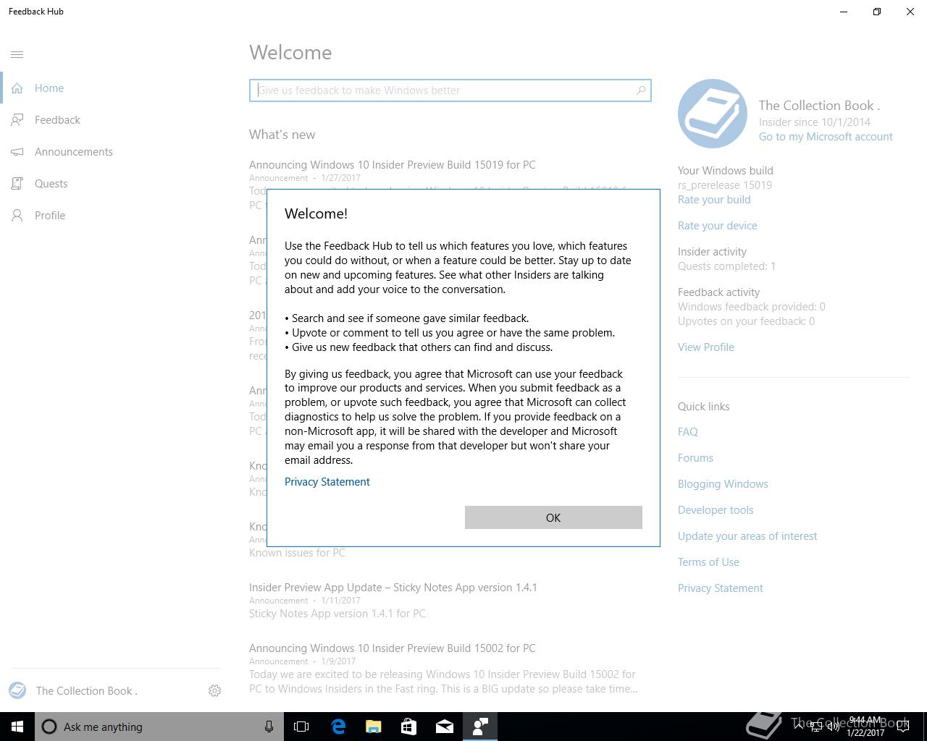
Task: Click the volume speaker tray icon
Action: coord(833,727)
